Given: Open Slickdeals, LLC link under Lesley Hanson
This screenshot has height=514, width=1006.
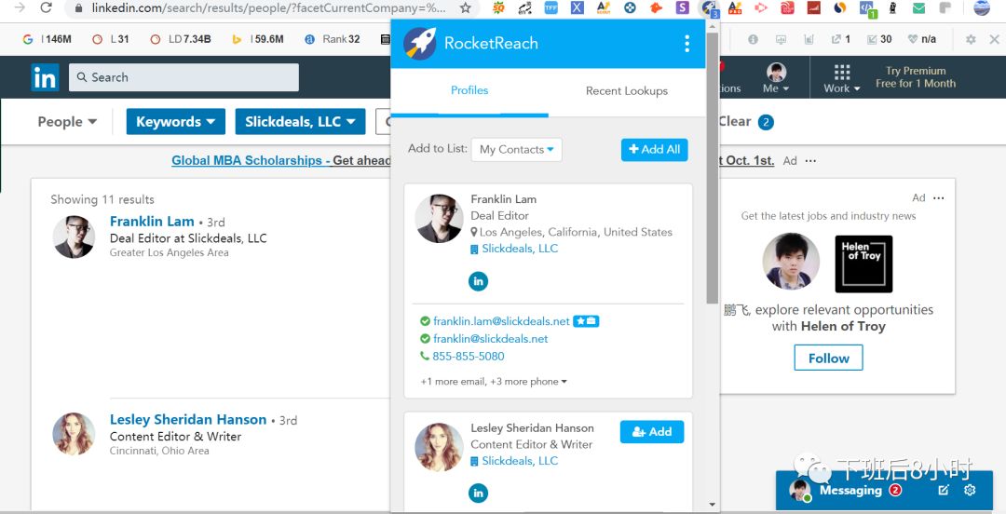Looking at the screenshot, I should click(x=520, y=461).
